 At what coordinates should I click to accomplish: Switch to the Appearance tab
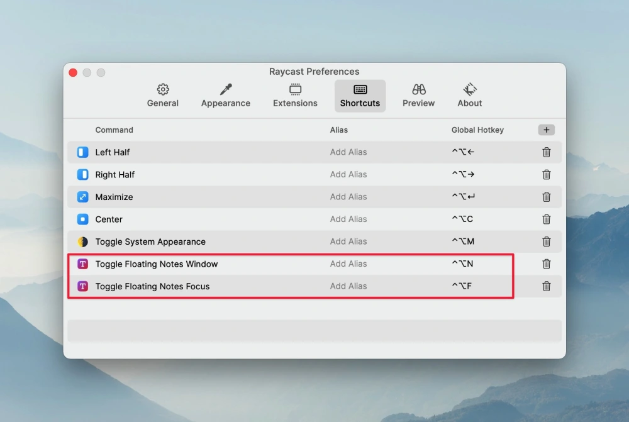tap(225, 96)
